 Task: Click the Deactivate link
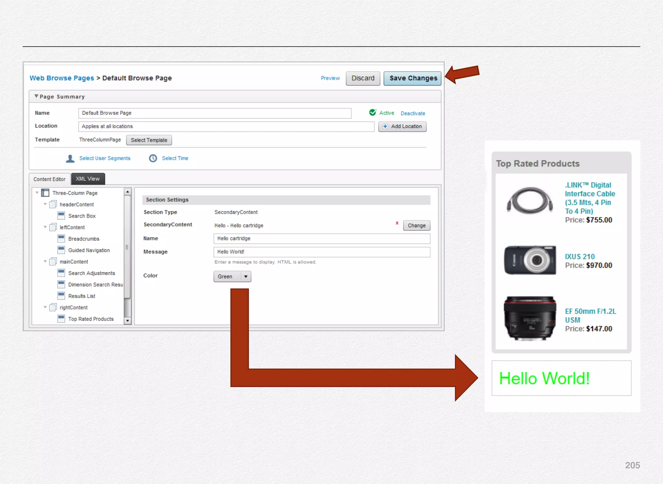413,113
